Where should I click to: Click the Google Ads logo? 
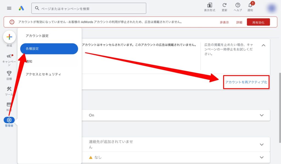pyautogui.click(x=21, y=8)
